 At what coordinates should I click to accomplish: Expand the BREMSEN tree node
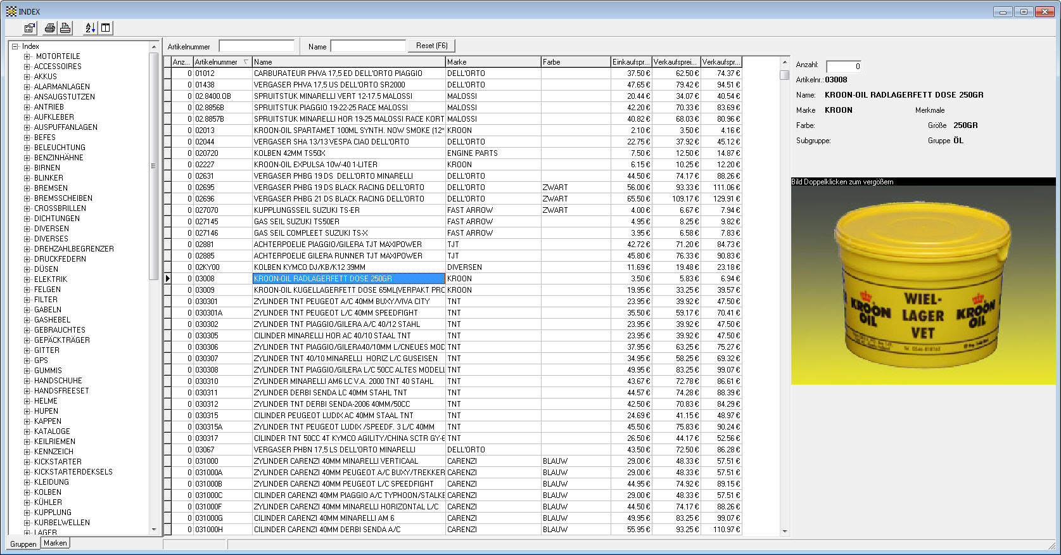click(27, 188)
